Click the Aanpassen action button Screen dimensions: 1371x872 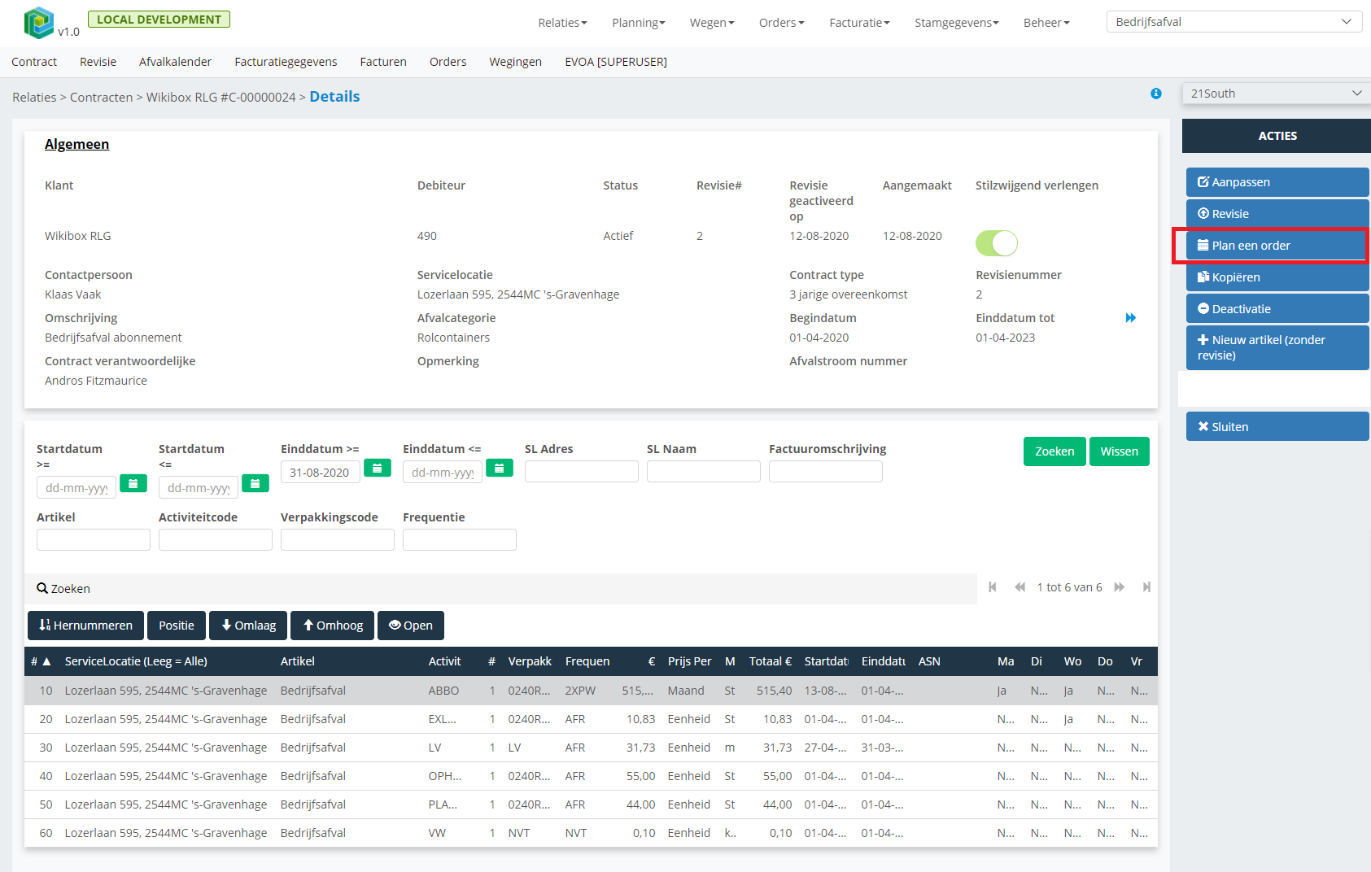point(1277,182)
